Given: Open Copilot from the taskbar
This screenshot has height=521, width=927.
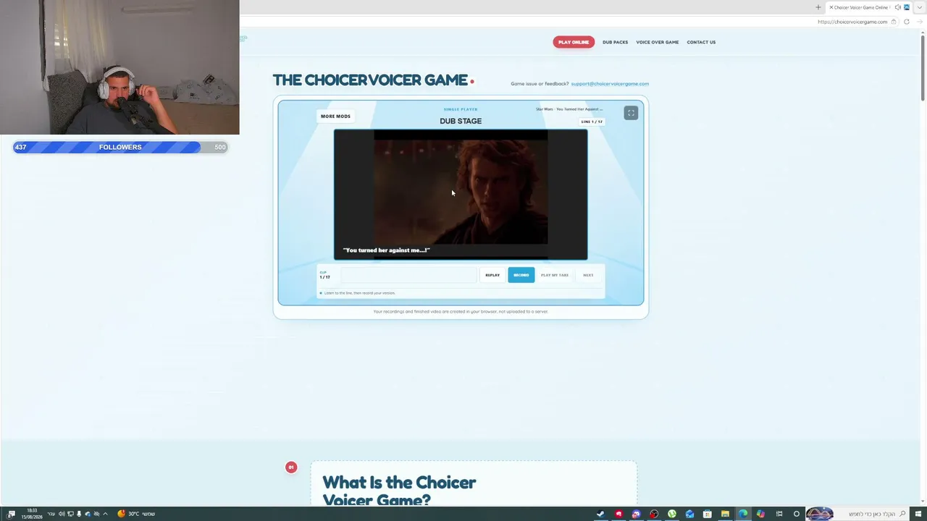Looking at the screenshot, I should 760,514.
